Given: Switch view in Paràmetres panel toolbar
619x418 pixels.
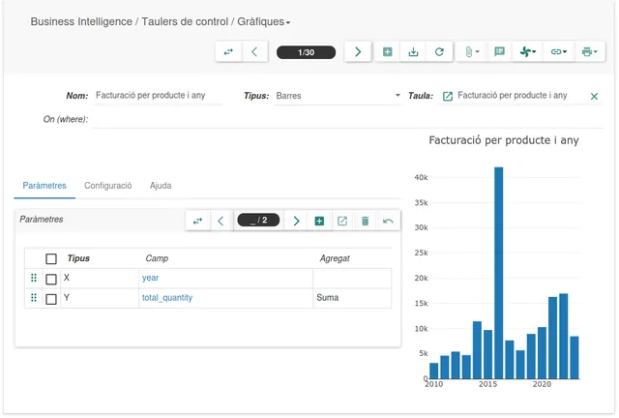Looking at the screenshot, I should (x=197, y=221).
